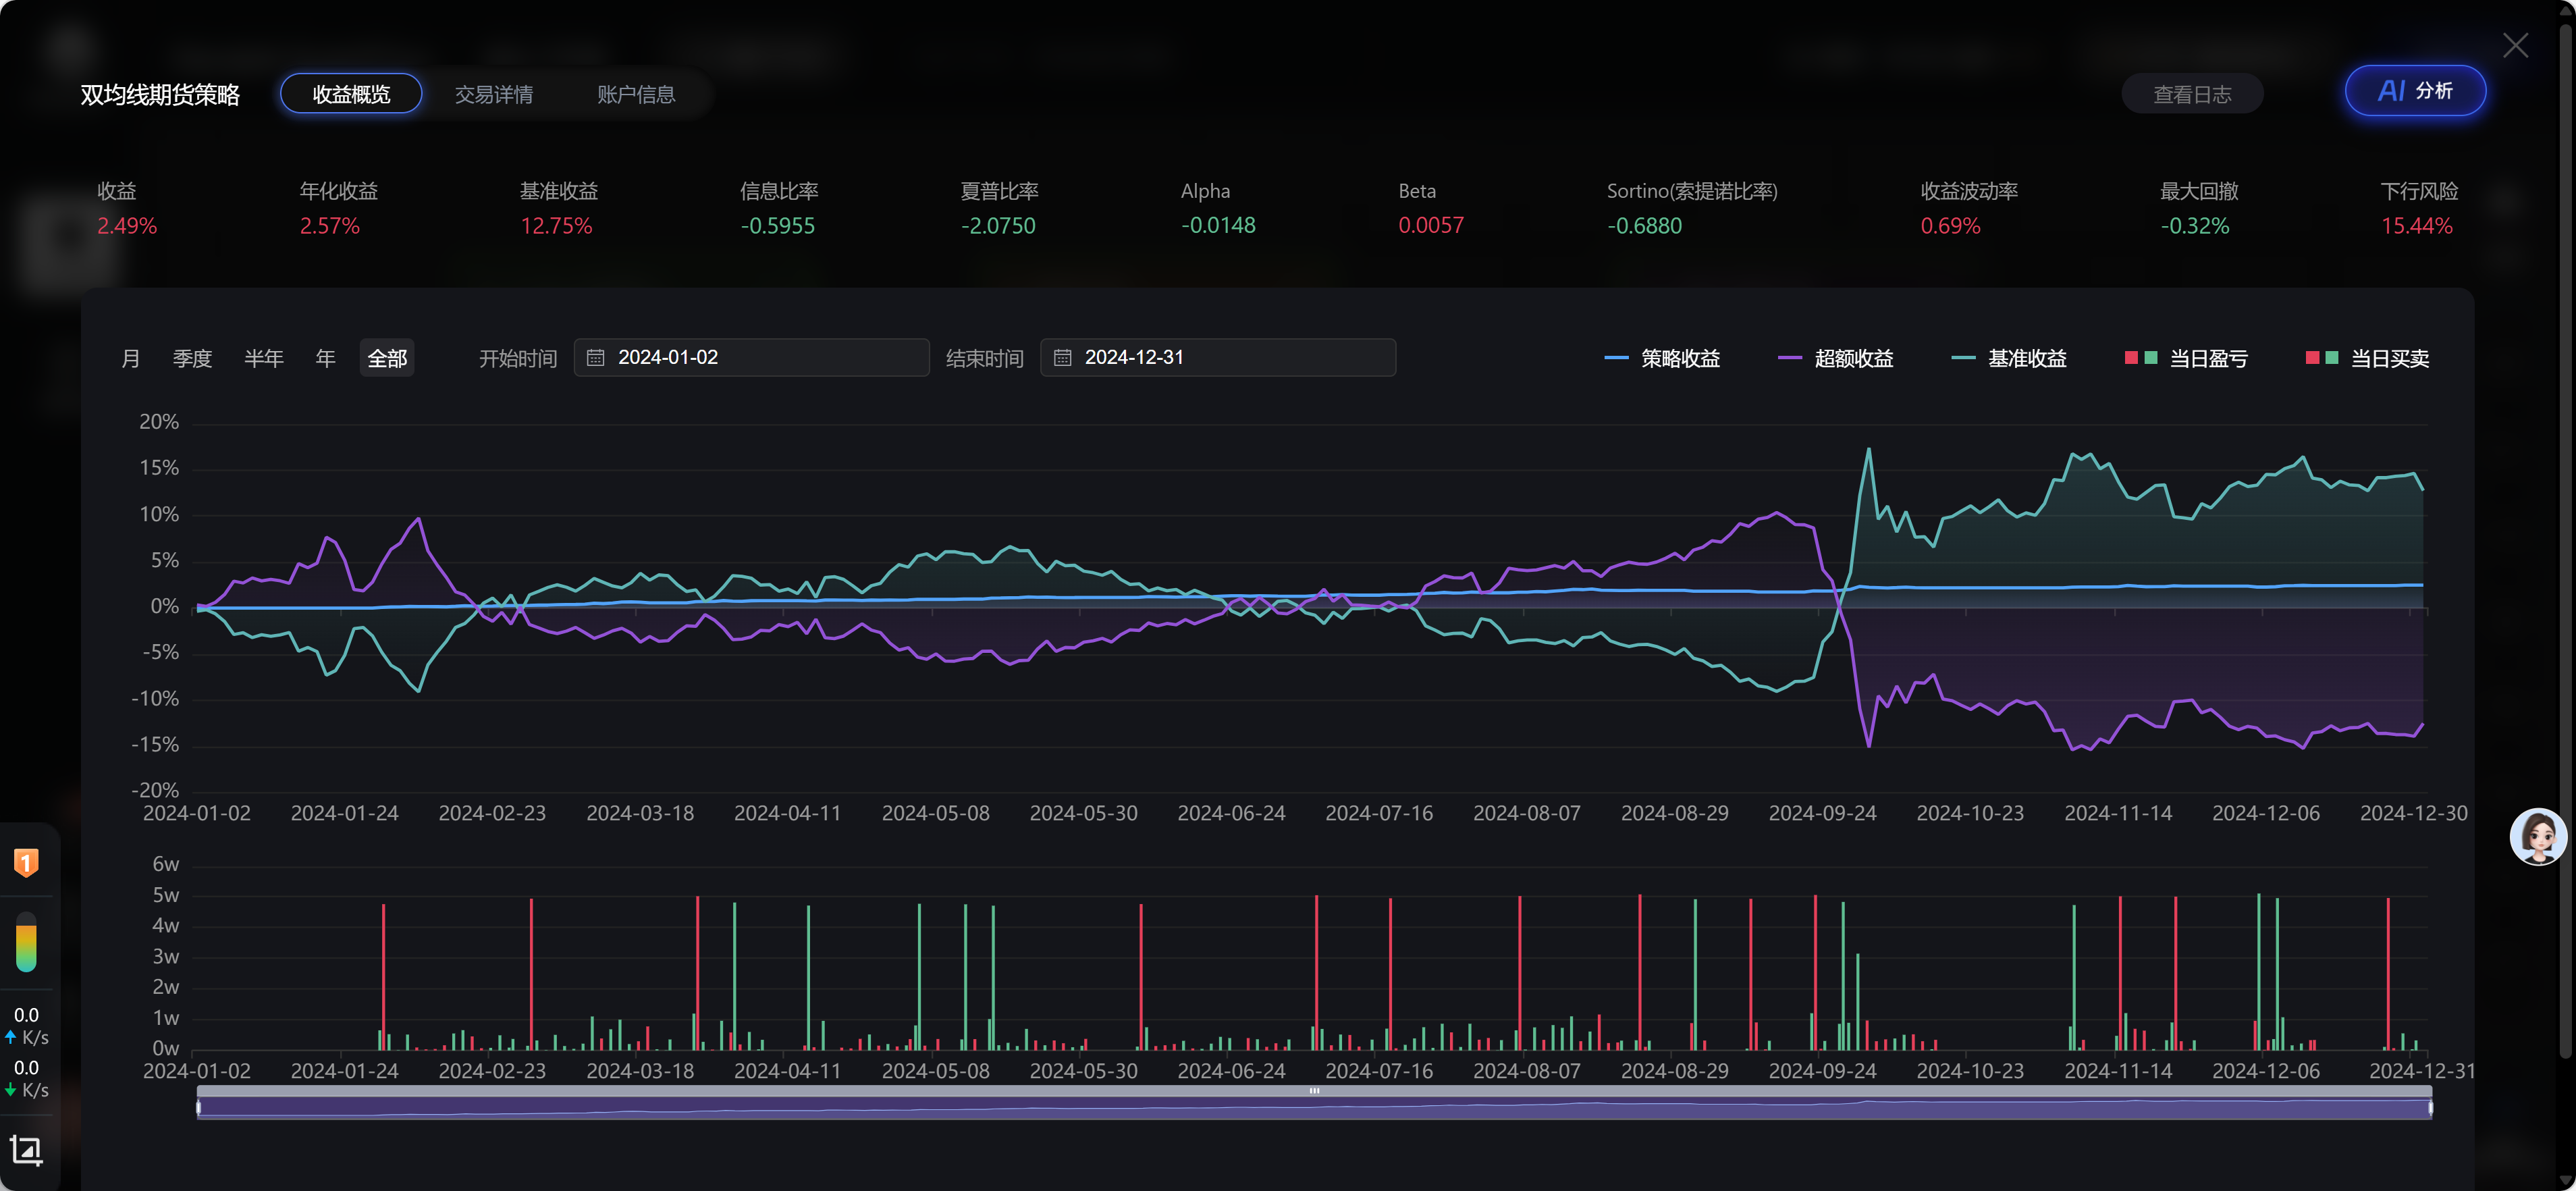
Task: Switch to the 交易详情 tab
Action: coord(494,94)
